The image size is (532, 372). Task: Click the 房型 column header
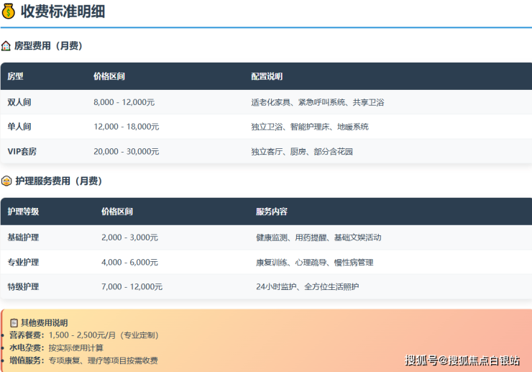[15, 76]
